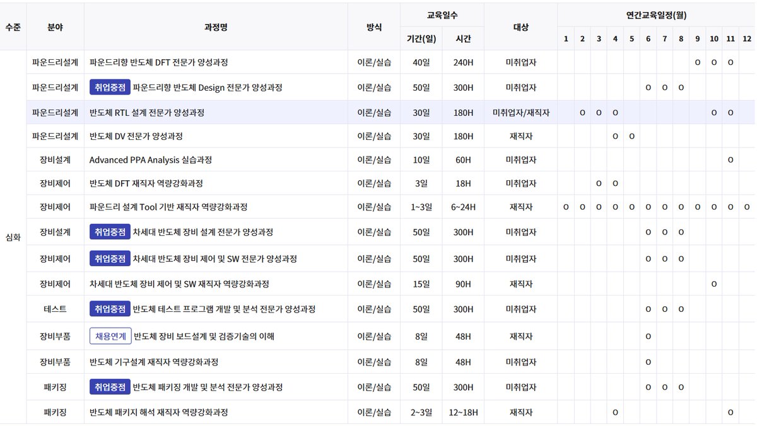Click the 2~3일 duration cell
The image size is (757, 426).
coord(421,412)
